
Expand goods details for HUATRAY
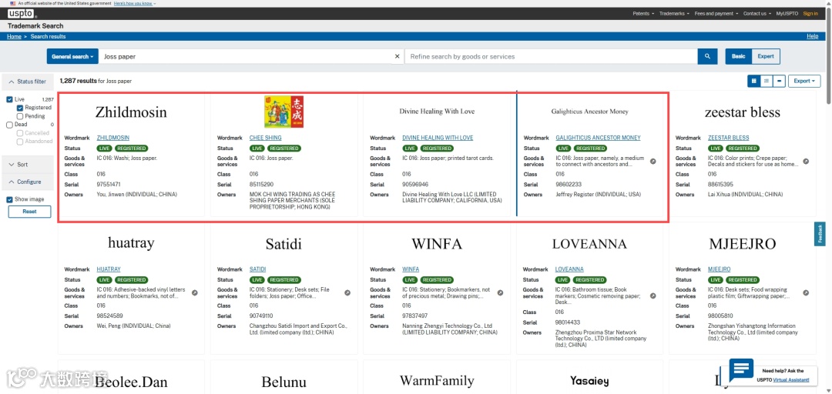point(195,292)
